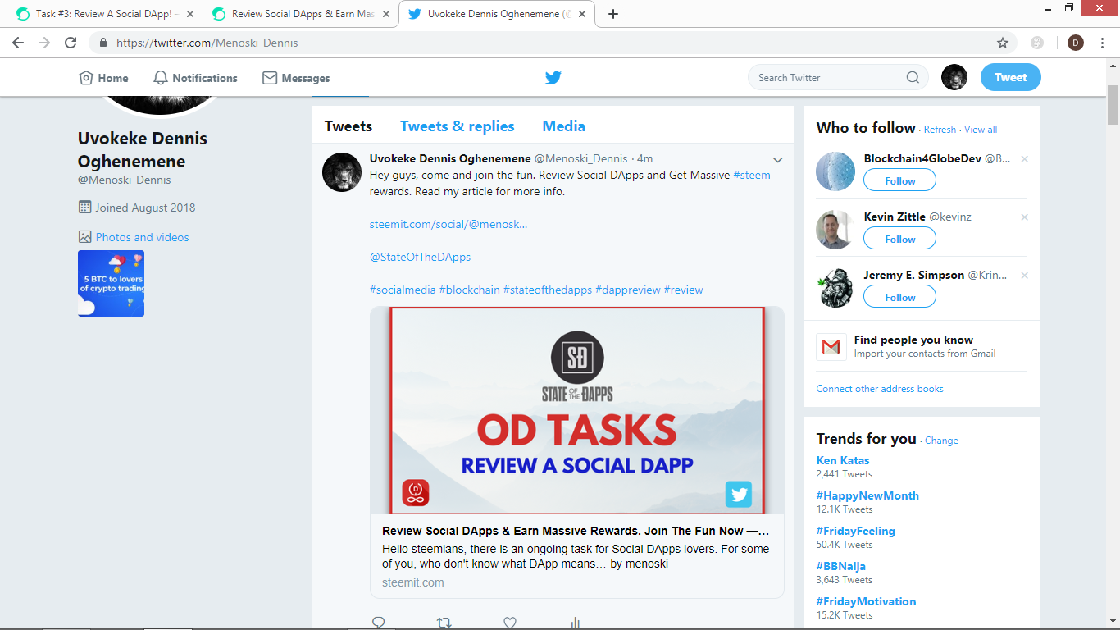Expand tweet options dropdown chevron

pos(778,160)
